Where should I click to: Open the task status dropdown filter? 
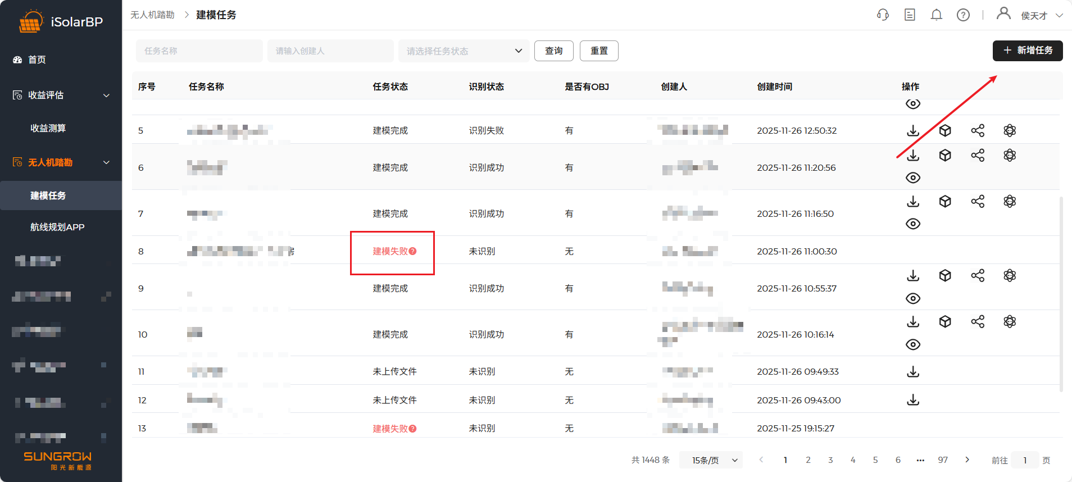pyautogui.click(x=464, y=51)
